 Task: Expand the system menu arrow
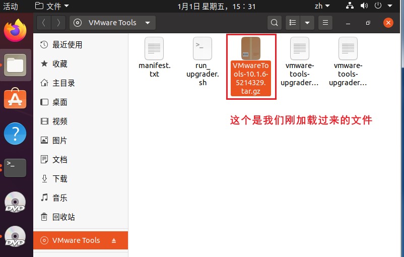pyautogui.click(x=390, y=6)
